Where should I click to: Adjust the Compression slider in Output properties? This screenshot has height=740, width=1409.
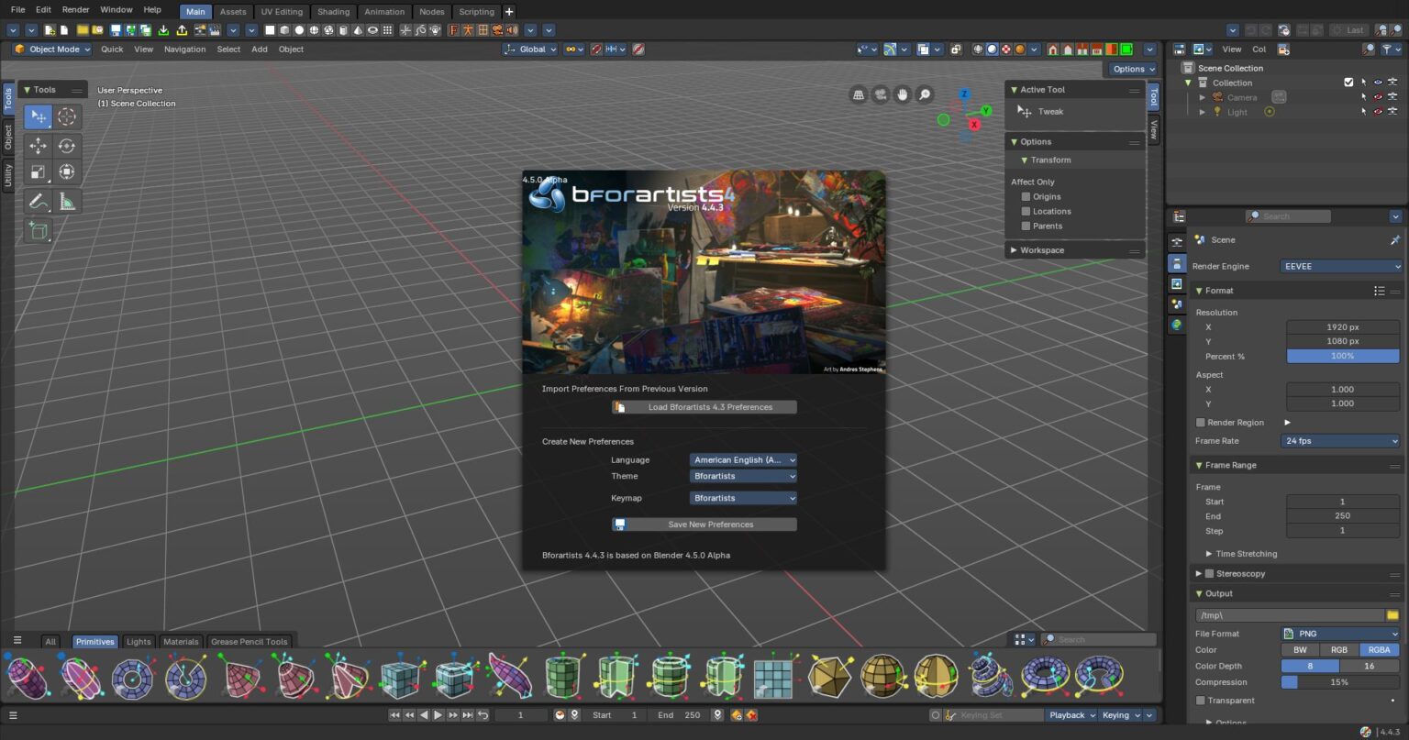coord(1339,681)
